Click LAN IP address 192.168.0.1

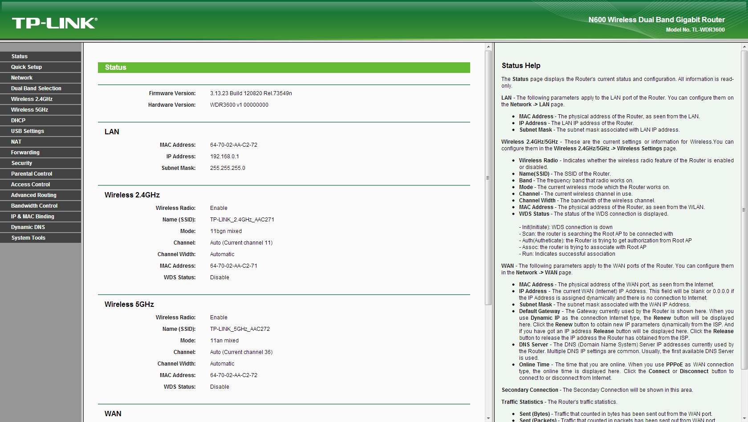point(224,157)
